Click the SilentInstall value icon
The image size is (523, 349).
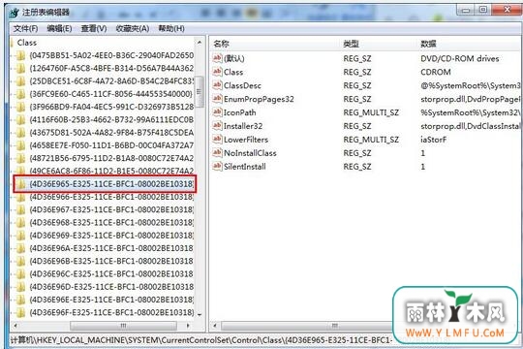pos(217,166)
